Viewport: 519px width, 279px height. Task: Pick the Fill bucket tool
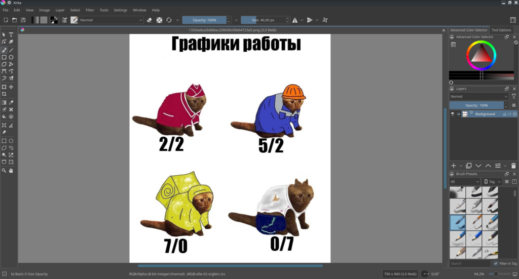coord(4,117)
